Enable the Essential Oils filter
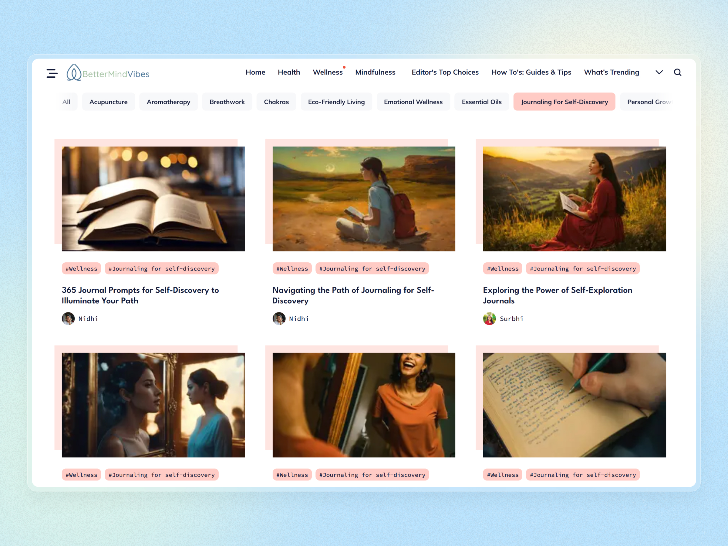This screenshot has width=728, height=546. point(481,102)
